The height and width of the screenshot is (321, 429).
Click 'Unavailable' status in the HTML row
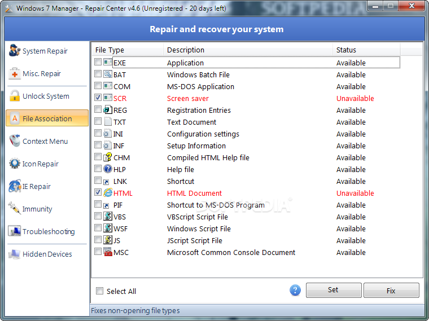click(355, 194)
